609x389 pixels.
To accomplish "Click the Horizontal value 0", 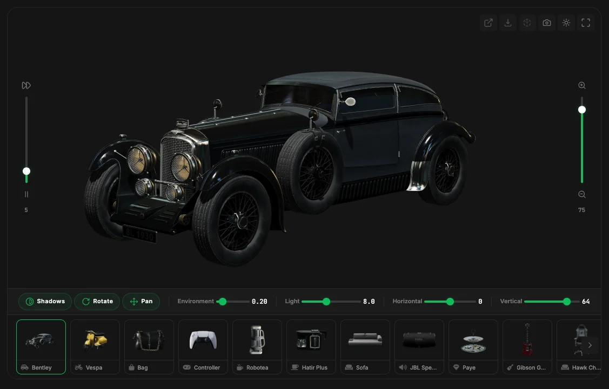I will (x=480, y=302).
